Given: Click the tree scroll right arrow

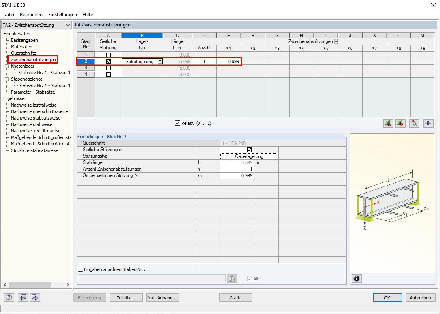Looking at the screenshot, I should click(x=68, y=284).
